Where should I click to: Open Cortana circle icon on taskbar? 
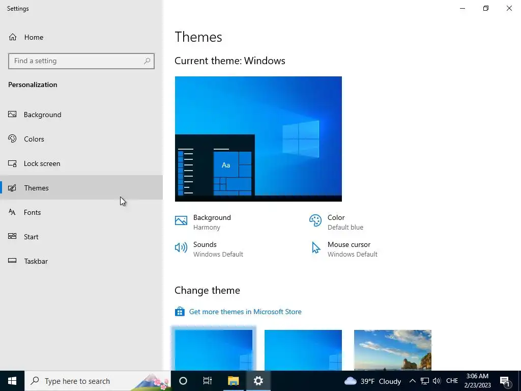(183, 381)
